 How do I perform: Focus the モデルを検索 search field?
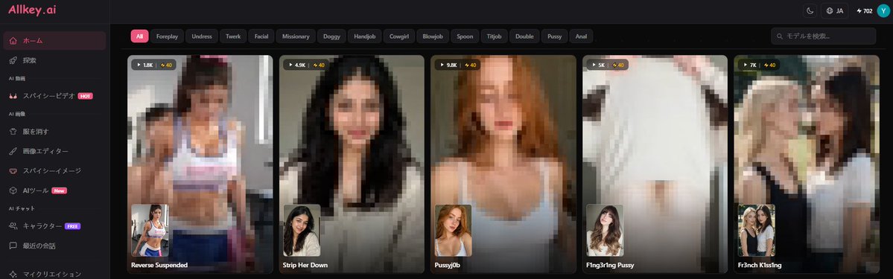coord(823,36)
